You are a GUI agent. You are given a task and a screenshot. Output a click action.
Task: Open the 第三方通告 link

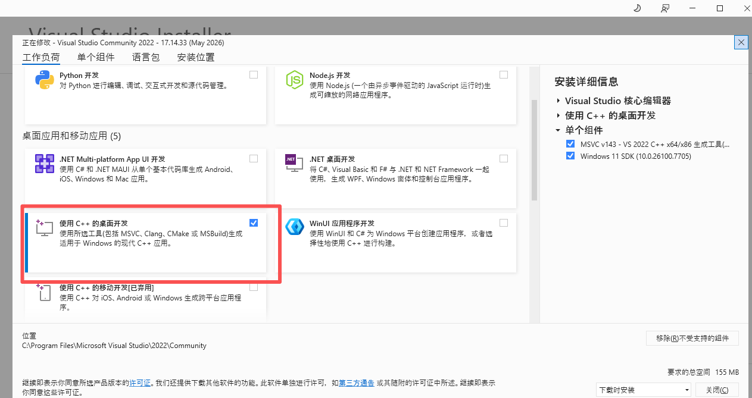pyautogui.click(x=357, y=383)
